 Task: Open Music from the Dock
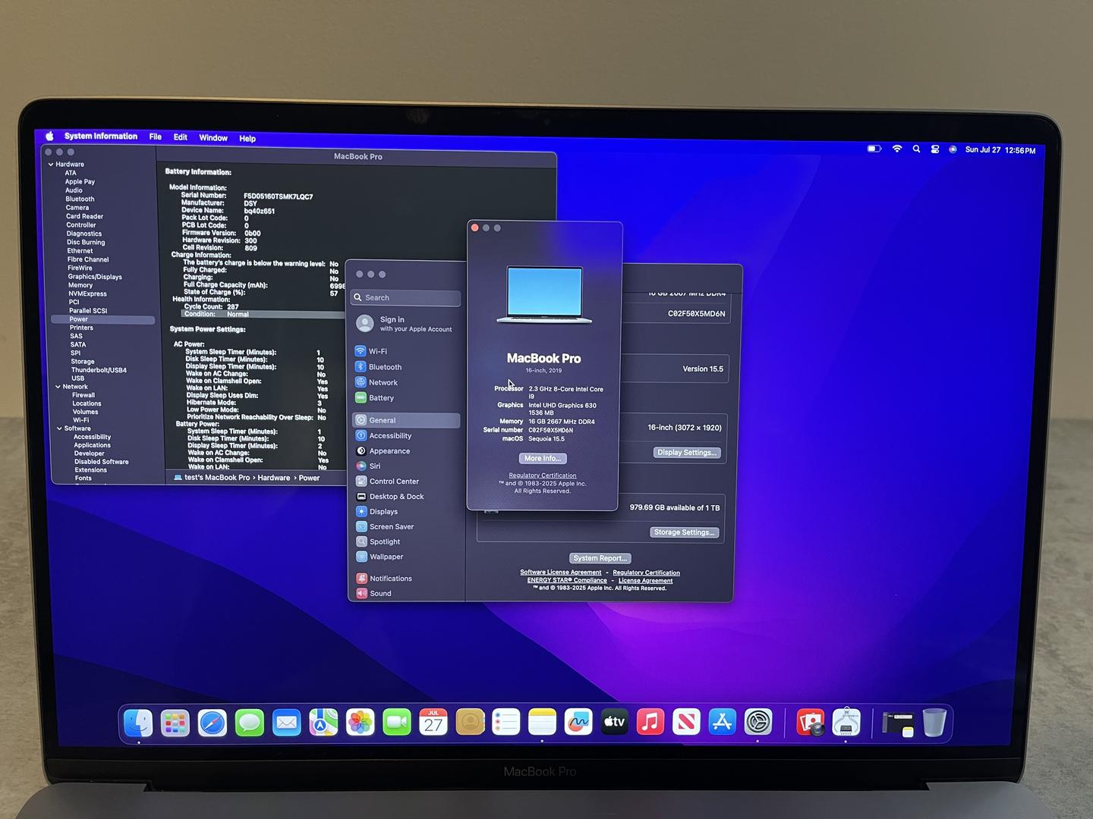(650, 723)
